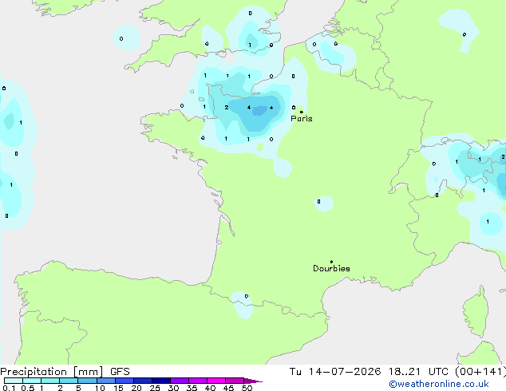Click the Tu 14-07-2026 date text
506x391 pixels.
pyautogui.click(x=335, y=372)
